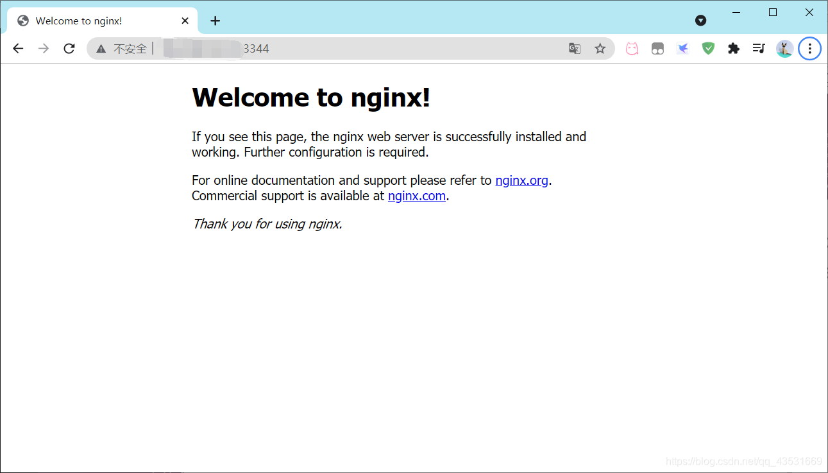The width and height of the screenshot is (828, 473).
Task: Open the green shield extension
Action: click(708, 49)
